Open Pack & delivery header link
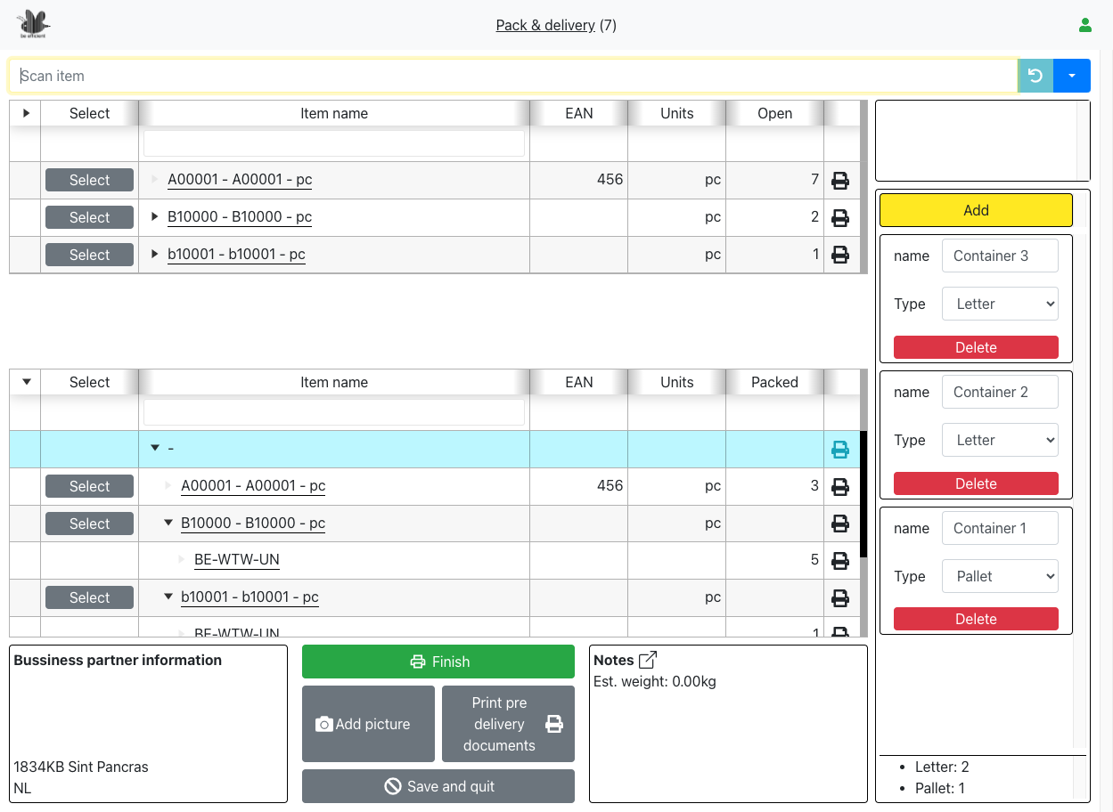Viewport: 1113px width, 812px height. tap(545, 26)
